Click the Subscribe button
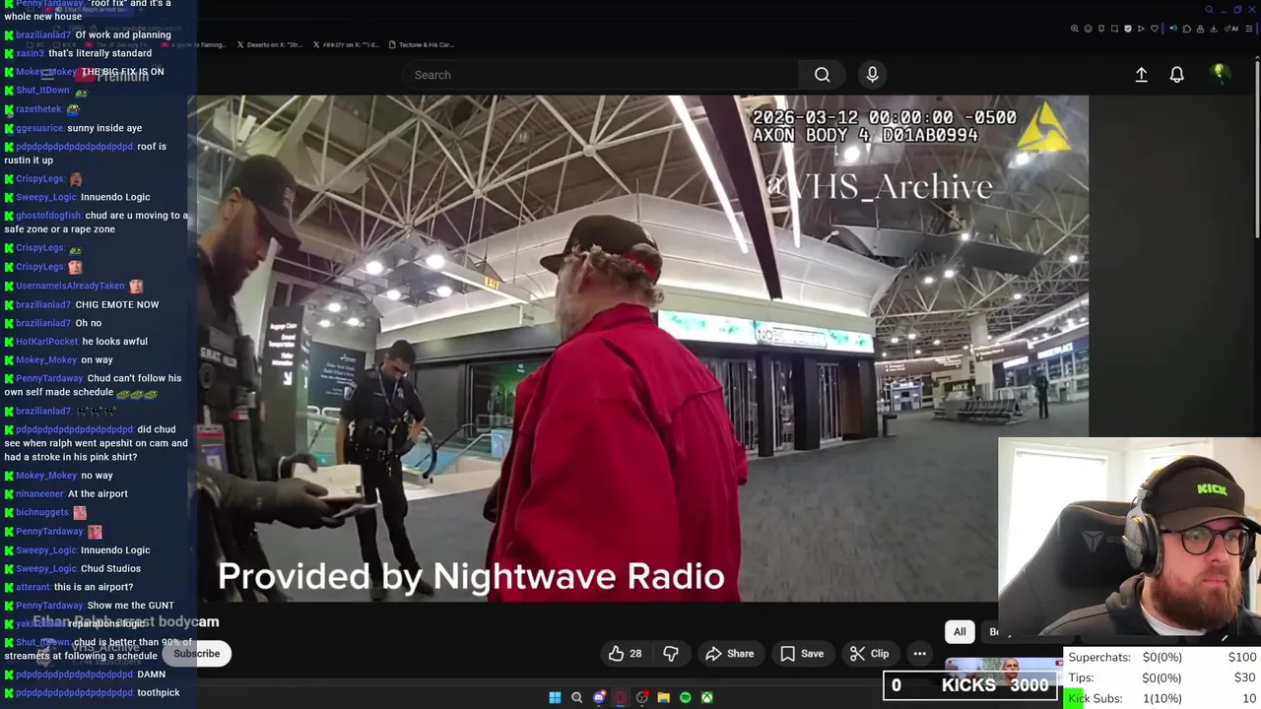Screen dimensions: 1261x709 click(x=196, y=654)
